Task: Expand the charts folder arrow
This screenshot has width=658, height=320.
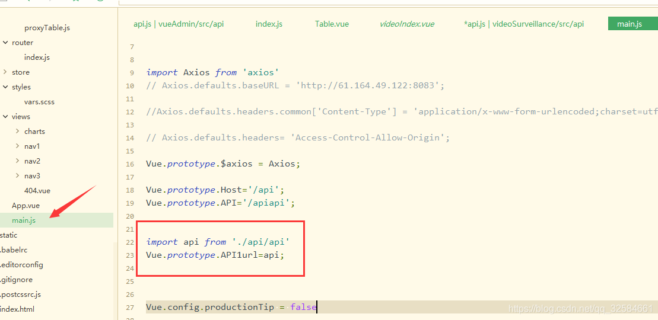Action: pos(18,132)
